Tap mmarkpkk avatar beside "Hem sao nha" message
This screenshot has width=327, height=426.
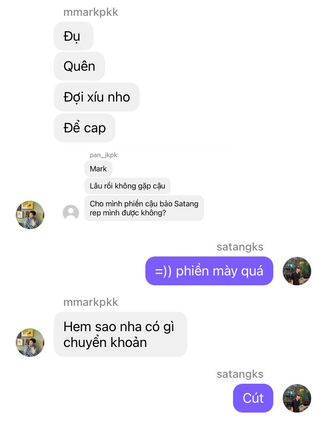click(x=30, y=342)
